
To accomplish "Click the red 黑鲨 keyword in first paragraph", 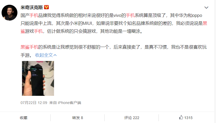I will pyautogui.click(x=205, y=23).
